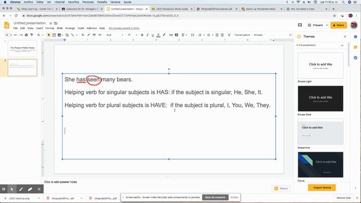Collapse the toolbar with the up chevron
The image size is (361, 203).
point(290,35)
